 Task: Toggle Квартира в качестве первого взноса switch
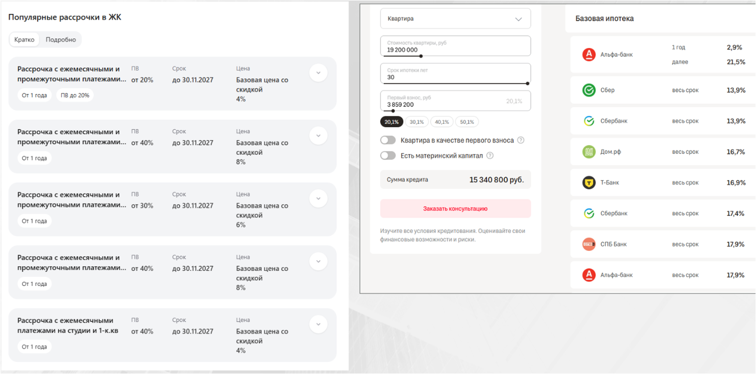coord(388,140)
